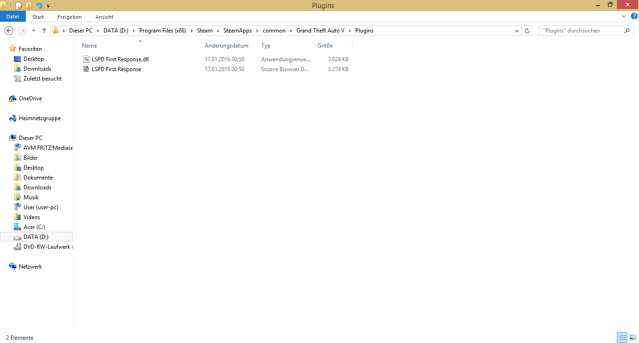This screenshot has height=343, width=639.
Task: Click the OneDrive cloud icon
Action: tap(13, 98)
